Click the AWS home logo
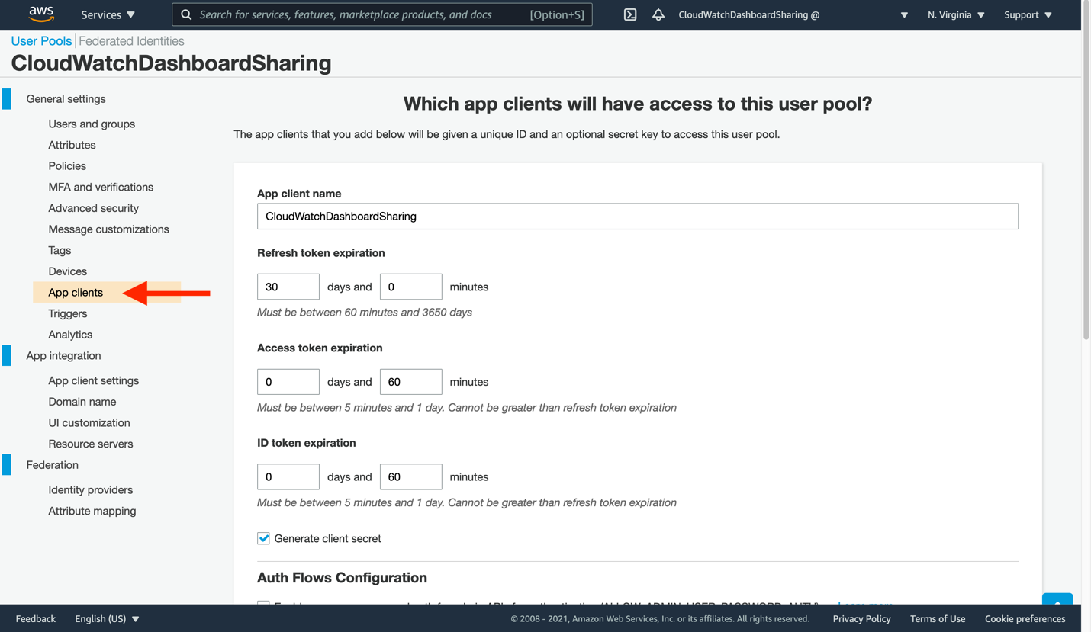 pos(40,14)
